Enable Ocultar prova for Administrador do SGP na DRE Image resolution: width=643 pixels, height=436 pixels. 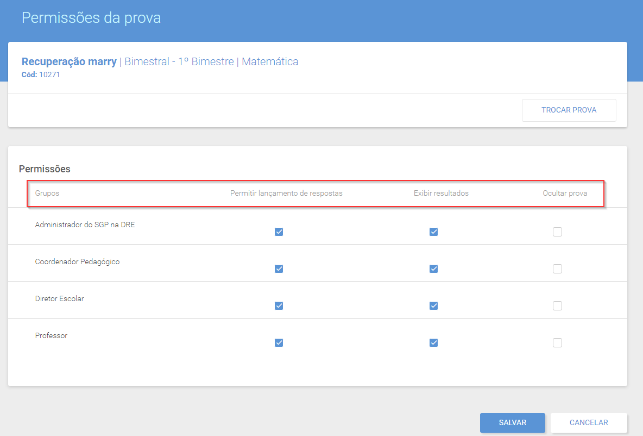click(557, 232)
